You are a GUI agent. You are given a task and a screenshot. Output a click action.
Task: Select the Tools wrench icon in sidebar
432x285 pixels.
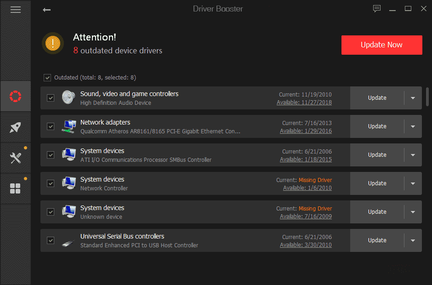pos(15,158)
